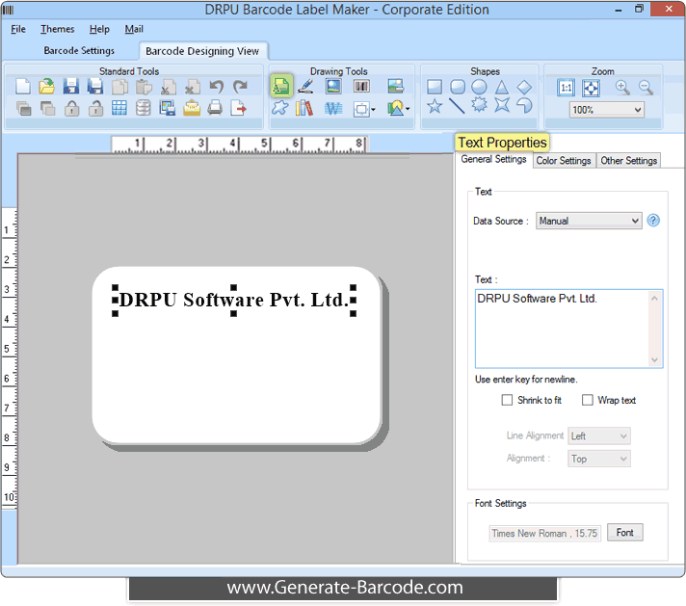Click the Undo arrow icon
Image resolution: width=686 pixels, height=606 pixels.
pos(217,87)
